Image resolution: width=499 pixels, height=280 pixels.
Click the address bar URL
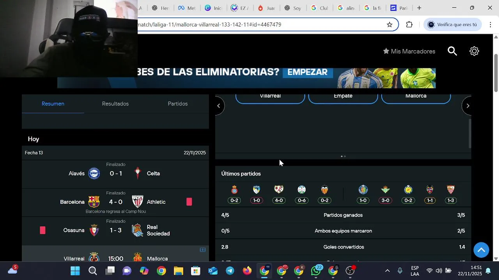[209, 24]
